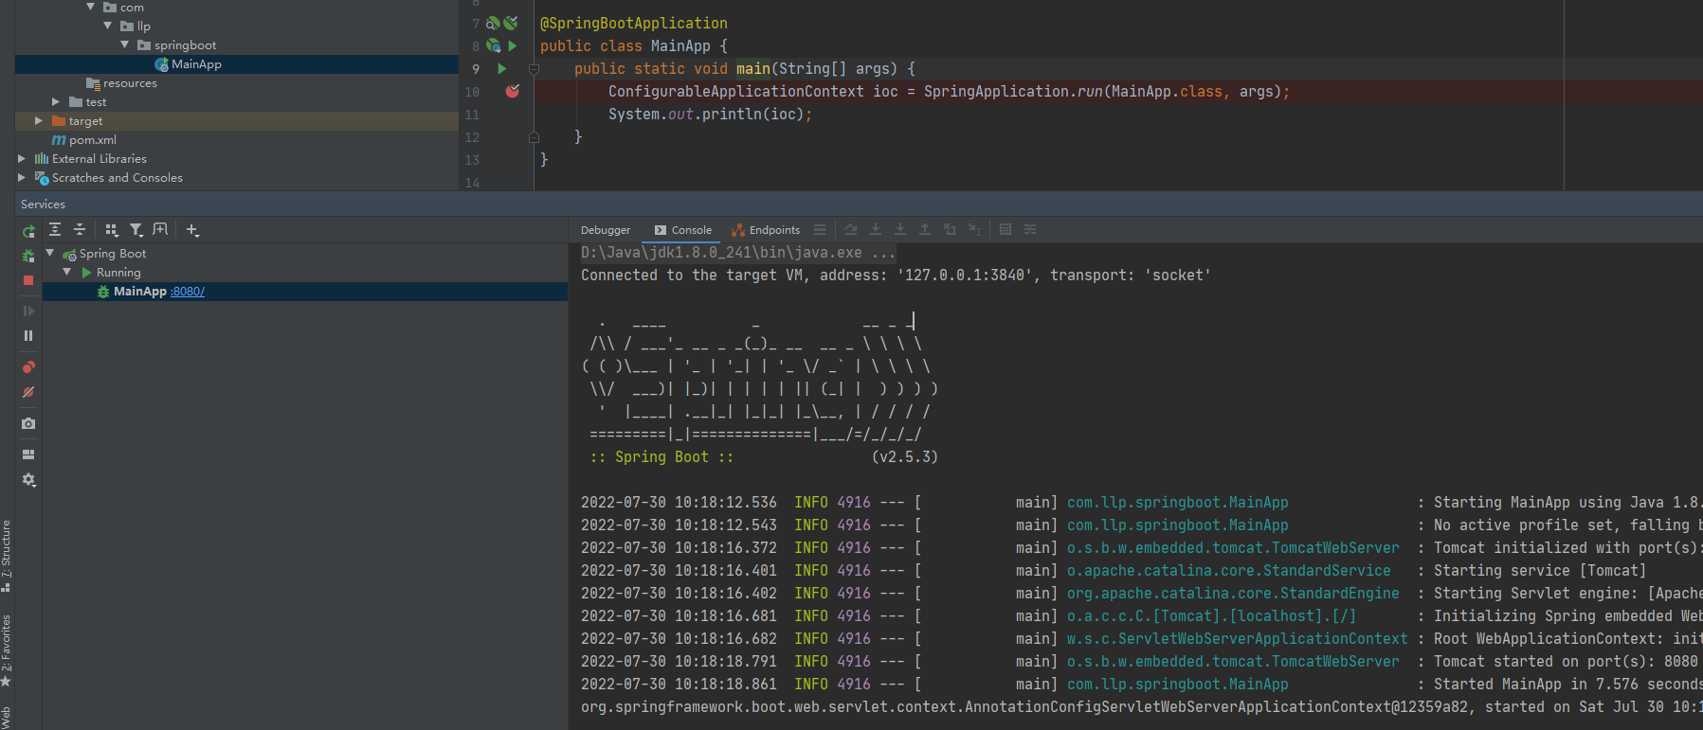Click the @SpringBootApplication annotation
Image resolution: width=1703 pixels, height=730 pixels.
[634, 23]
